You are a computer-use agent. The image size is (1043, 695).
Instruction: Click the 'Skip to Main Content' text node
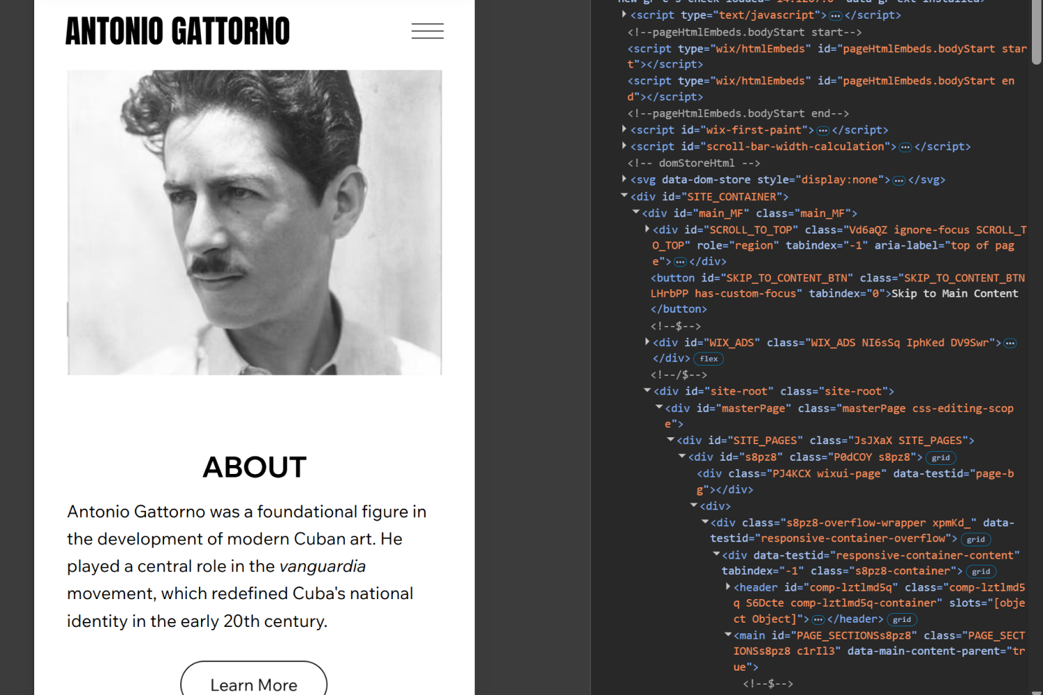click(955, 293)
